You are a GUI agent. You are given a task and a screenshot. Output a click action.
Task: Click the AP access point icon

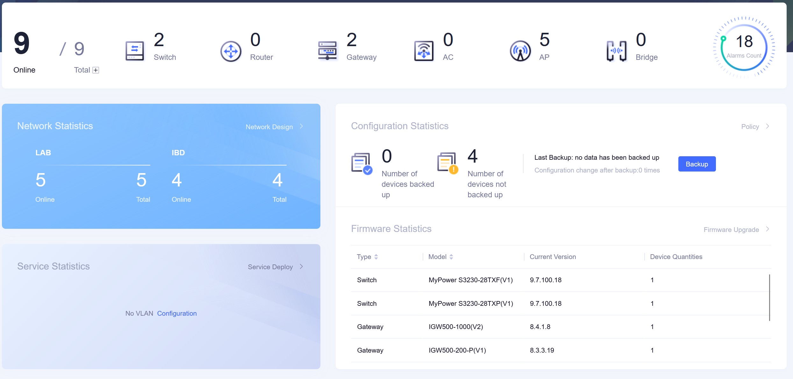coord(520,51)
